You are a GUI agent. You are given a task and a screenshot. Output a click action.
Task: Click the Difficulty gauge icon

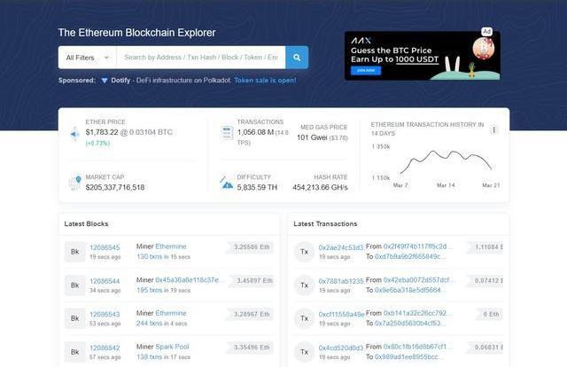tap(227, 183)
